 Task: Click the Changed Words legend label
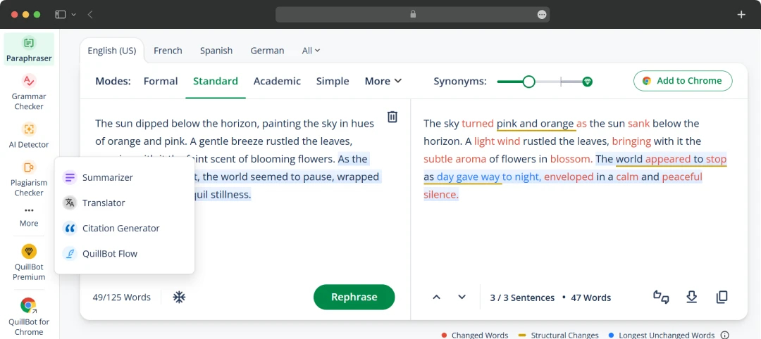pyautogui.click(x=480, y=335)
